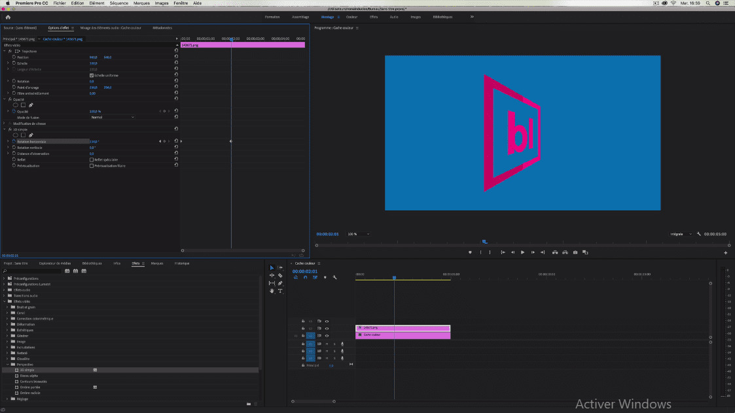Screen dimensions: 735x413
Task: Select the Hand tool
Action: click(272, 291)
